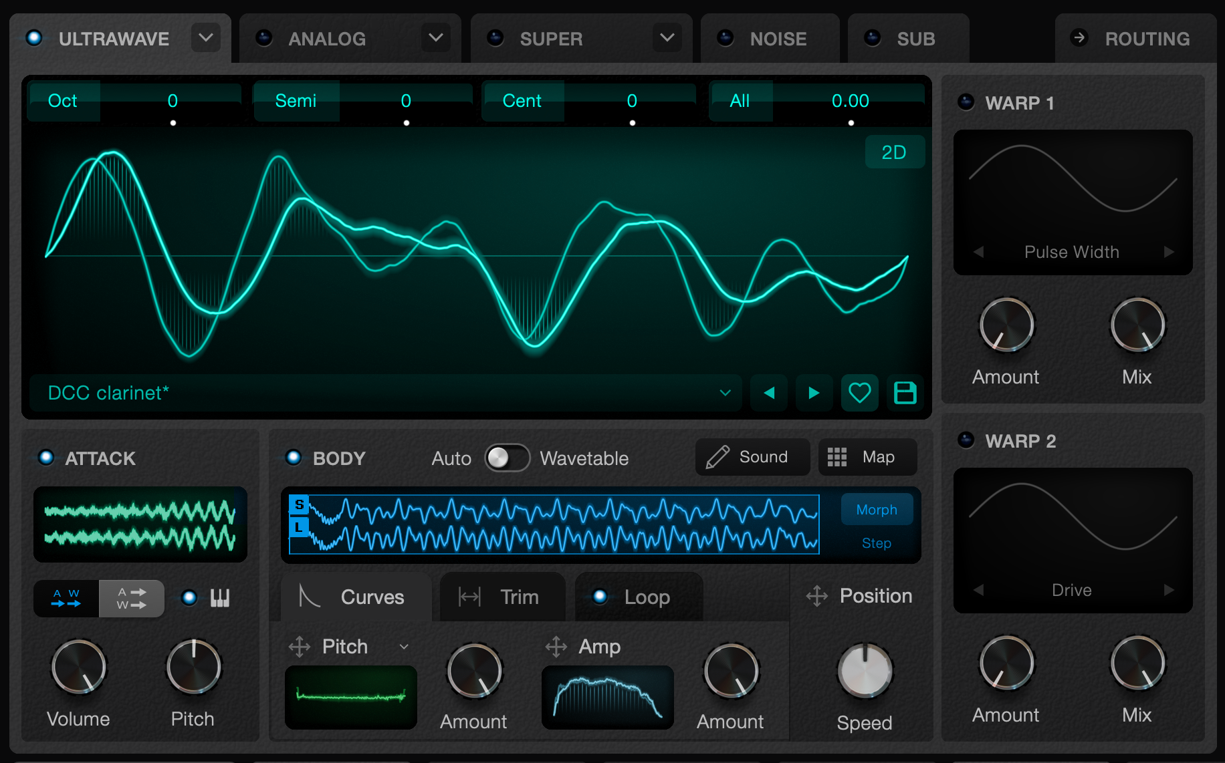This screenshot has width=1225, height=763.
Task: Expand the DCC clarinet preset list
Action: click(x=725, y=393)
